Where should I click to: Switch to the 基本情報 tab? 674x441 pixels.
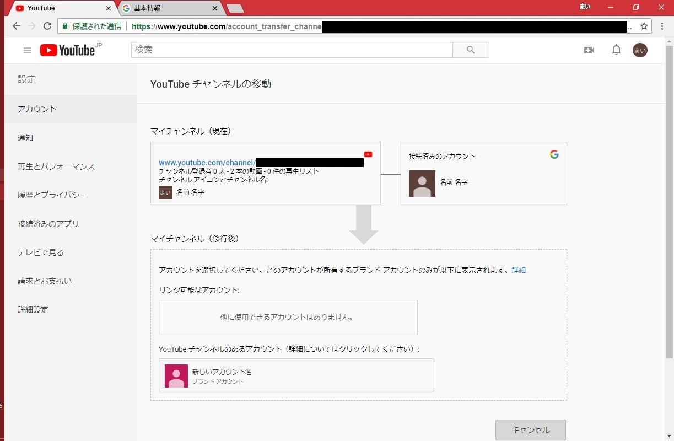pyautogui.click(x=168, y=8)
